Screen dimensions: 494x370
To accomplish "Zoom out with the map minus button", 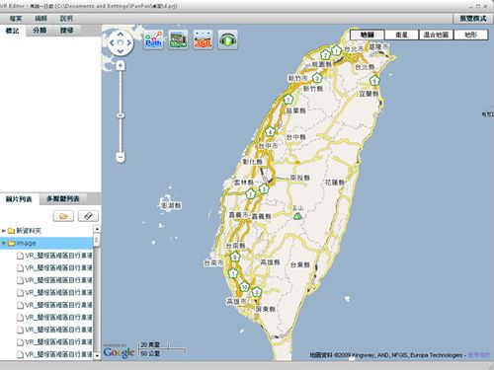I will 121,157.
